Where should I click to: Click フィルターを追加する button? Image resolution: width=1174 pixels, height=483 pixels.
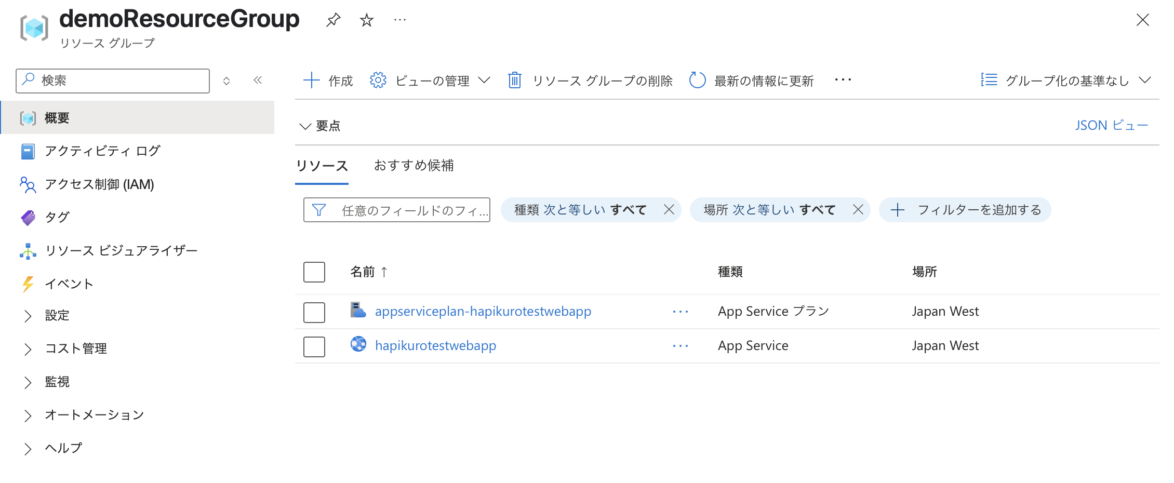(x=965, y=210)
